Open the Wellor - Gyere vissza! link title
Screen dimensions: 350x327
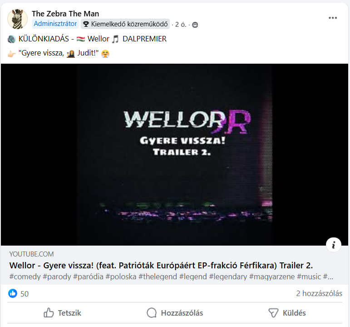161,266
